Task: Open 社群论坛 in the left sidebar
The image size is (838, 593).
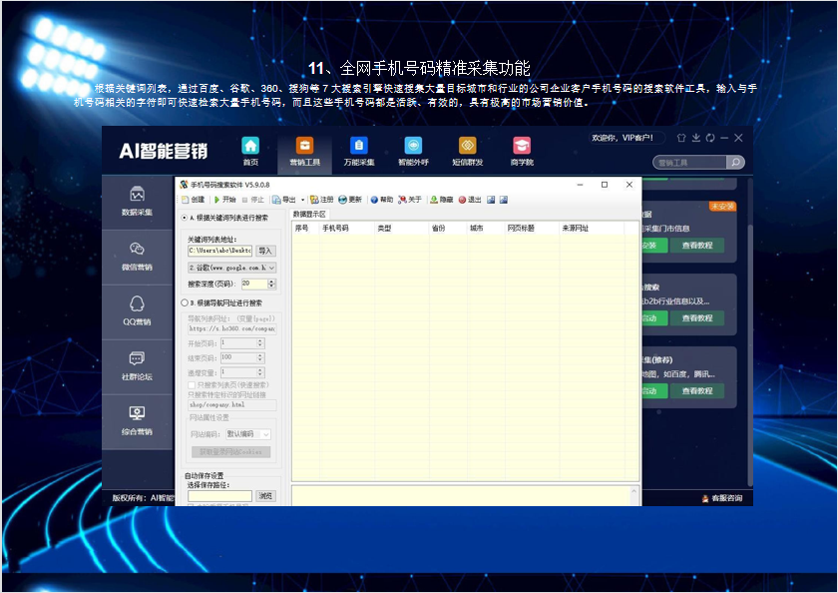Action: pyautogui.click(x=137, y=366)
